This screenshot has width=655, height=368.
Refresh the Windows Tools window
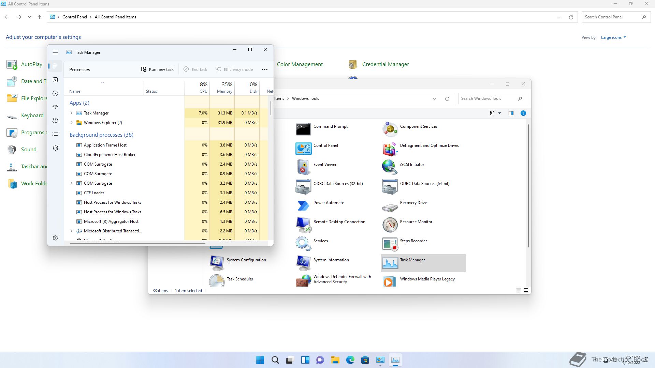[447, 99]
